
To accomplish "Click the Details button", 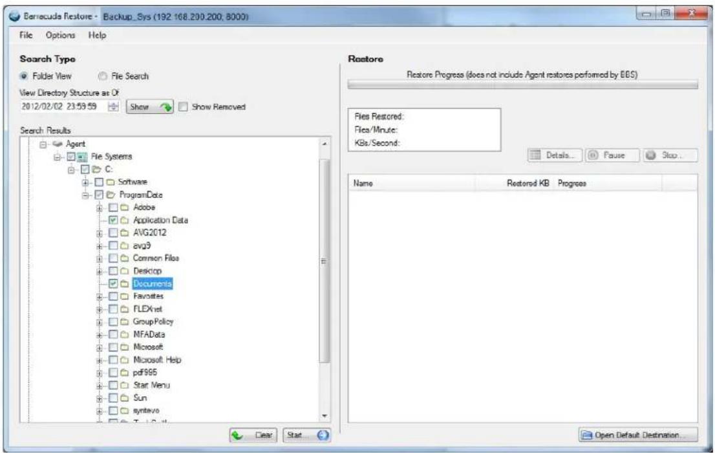I will click(555, 155).
